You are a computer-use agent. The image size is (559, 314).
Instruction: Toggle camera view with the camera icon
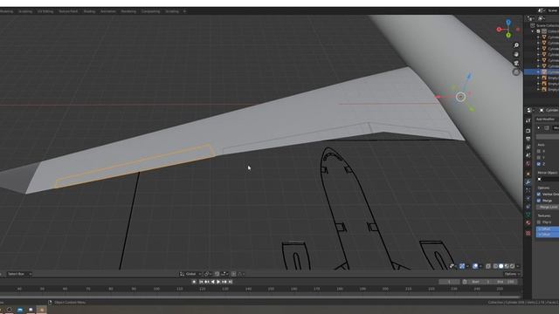click(x=516, y=63)
